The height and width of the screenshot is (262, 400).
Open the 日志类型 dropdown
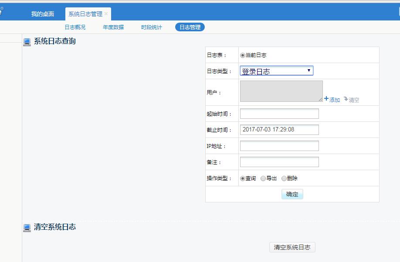point(276,71)
